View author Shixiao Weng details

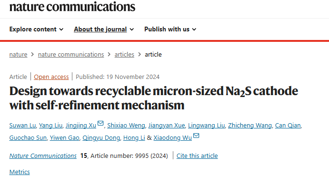tap(126, 125)
